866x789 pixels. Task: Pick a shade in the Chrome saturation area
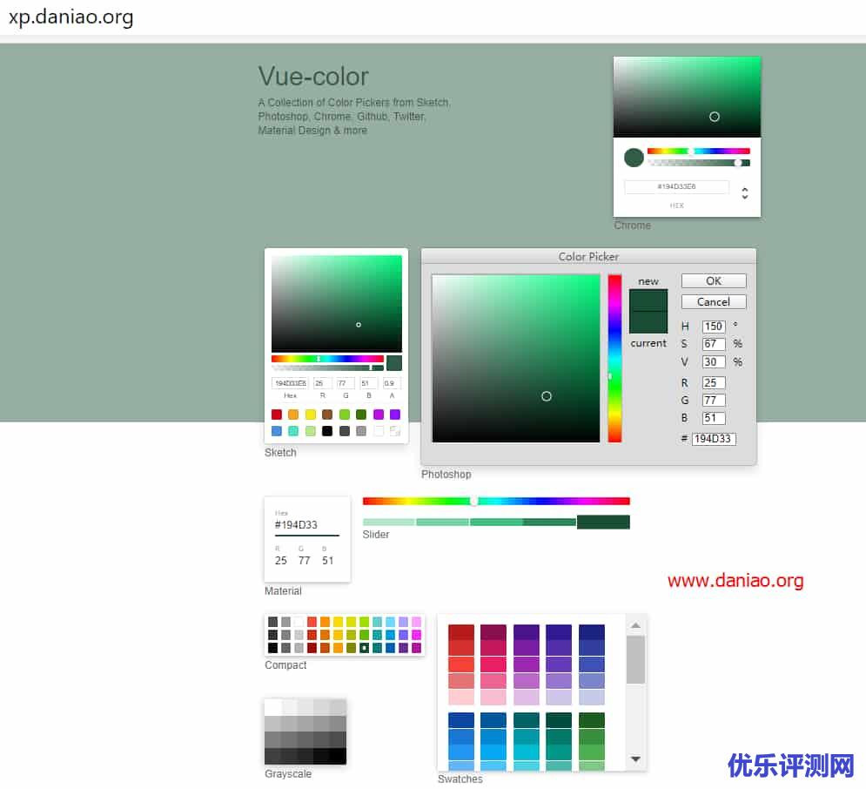pyautogui.click(x=687, y=97)
